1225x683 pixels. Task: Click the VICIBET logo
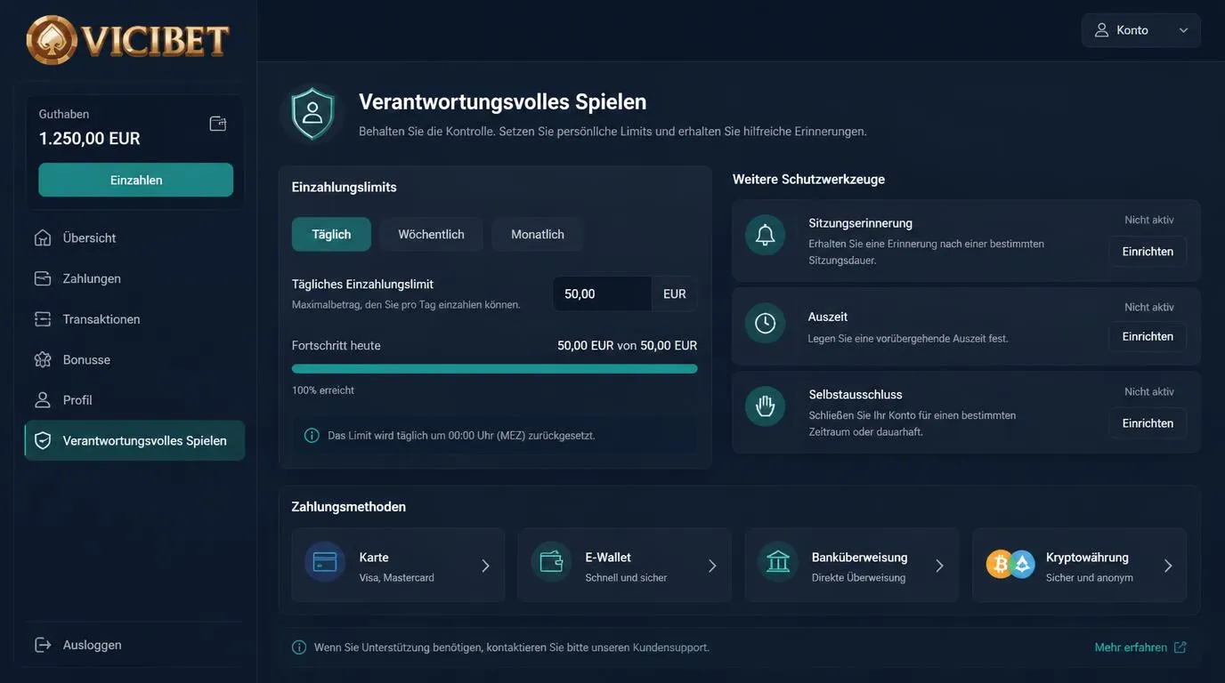(x=128, y=40)
